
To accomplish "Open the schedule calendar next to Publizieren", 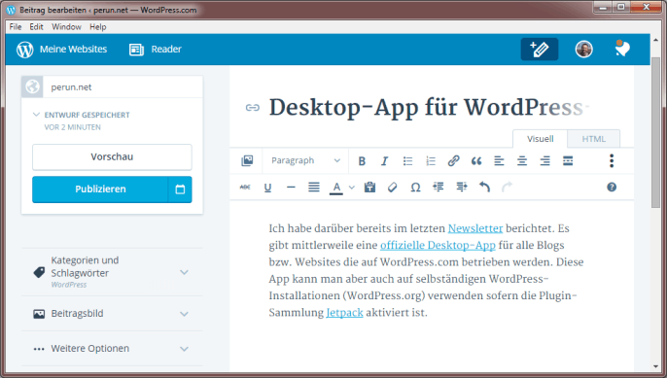I will pos(180,189).
